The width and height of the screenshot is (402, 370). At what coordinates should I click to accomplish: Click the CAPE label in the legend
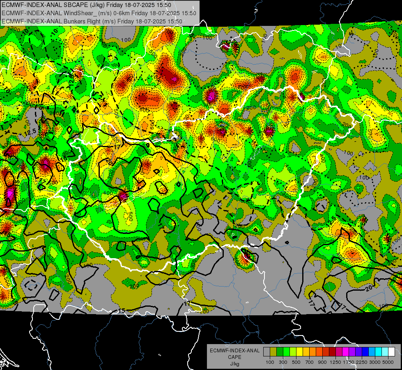234,357
